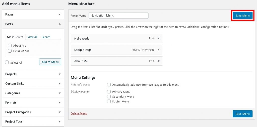Viewport: 257px width, 127px height.
Task: Click the highlighted top Save Menu button
Action: click(243, 16)
